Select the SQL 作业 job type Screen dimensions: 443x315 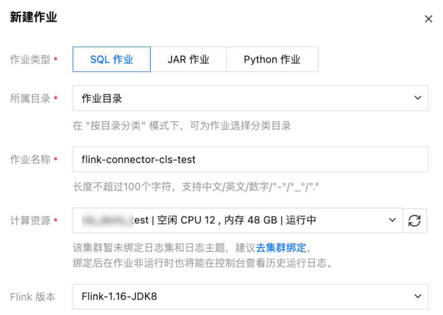point(111,59)
